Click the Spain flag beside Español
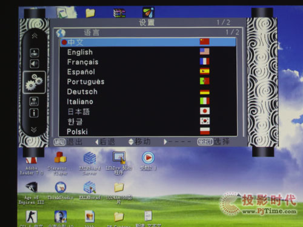Viewport: 303px width, 227px height. 205,71
